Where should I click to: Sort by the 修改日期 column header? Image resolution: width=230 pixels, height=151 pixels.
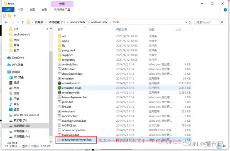(x=122, y=29)
